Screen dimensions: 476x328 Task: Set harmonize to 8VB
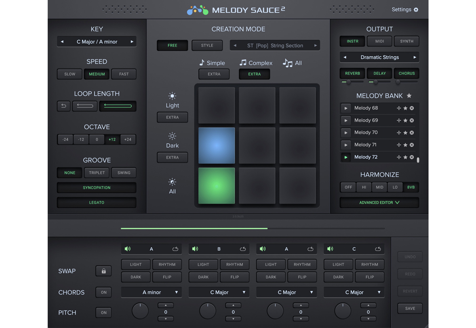click(x=411, y=187)
